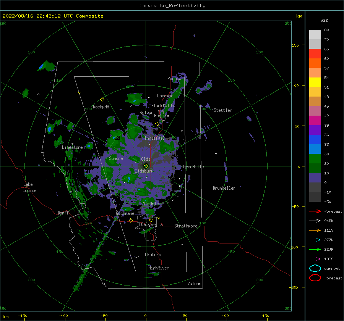Image resolution: width=344 pixels, height=321 pixels.
Task: Click the Composite_Reflectivity title
Action: pos(172,6)
